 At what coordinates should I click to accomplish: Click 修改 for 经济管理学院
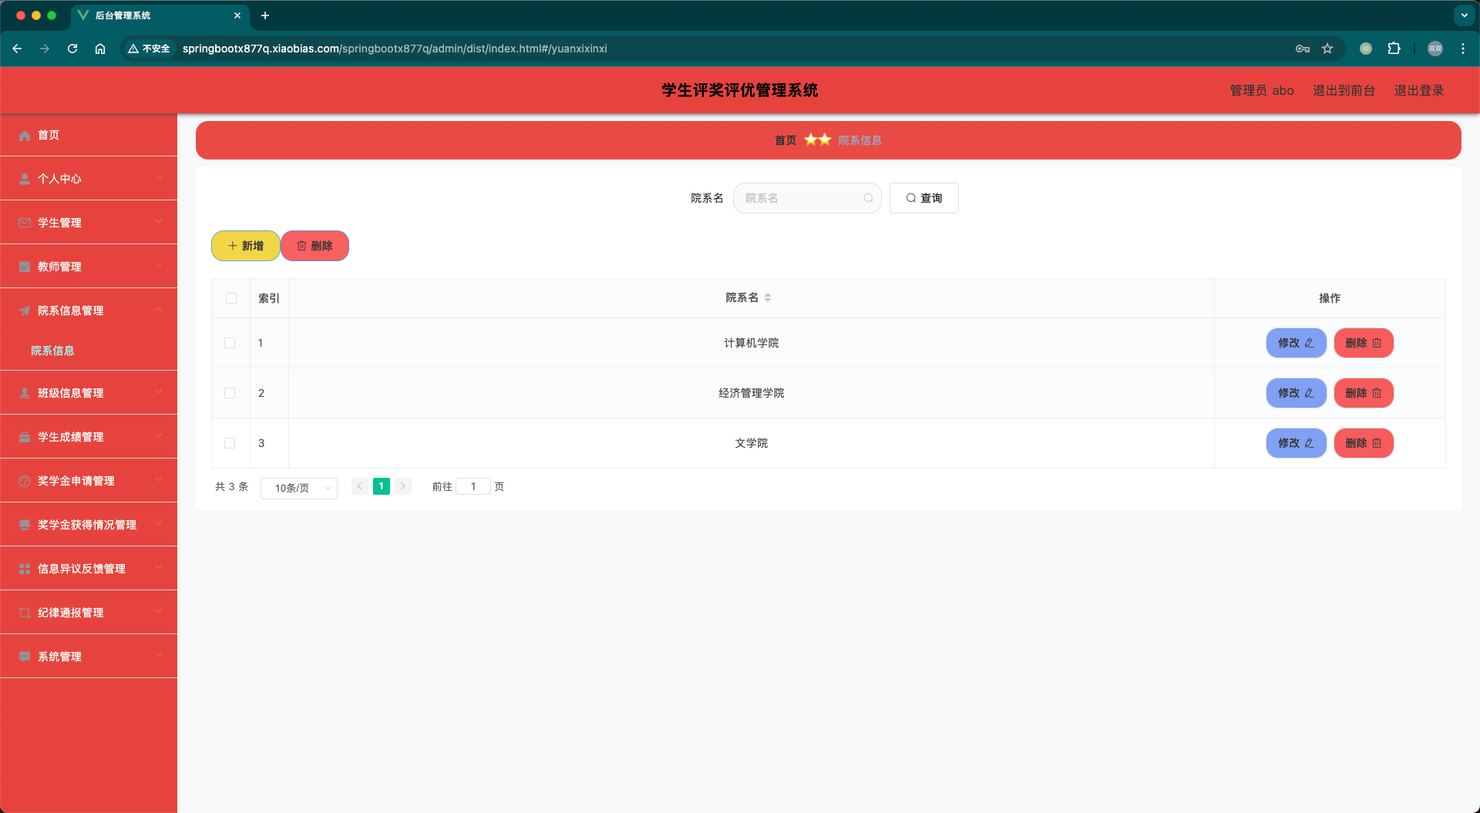pos(1296,393)
